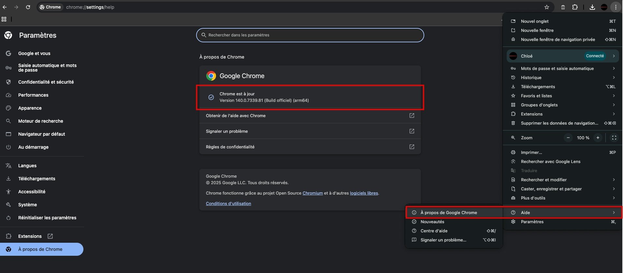Choose Nouveautés in the Aide submenu
Viewport: 623px width, 273px height.
[454, 222]
